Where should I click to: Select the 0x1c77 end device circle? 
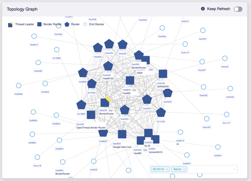pos(226,114)
